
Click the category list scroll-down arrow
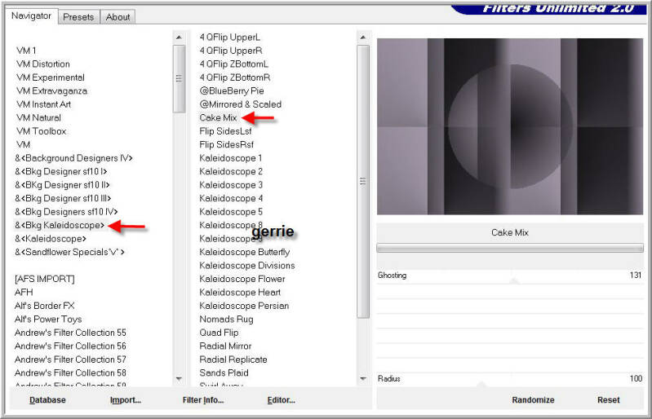(x=179, y=379)
